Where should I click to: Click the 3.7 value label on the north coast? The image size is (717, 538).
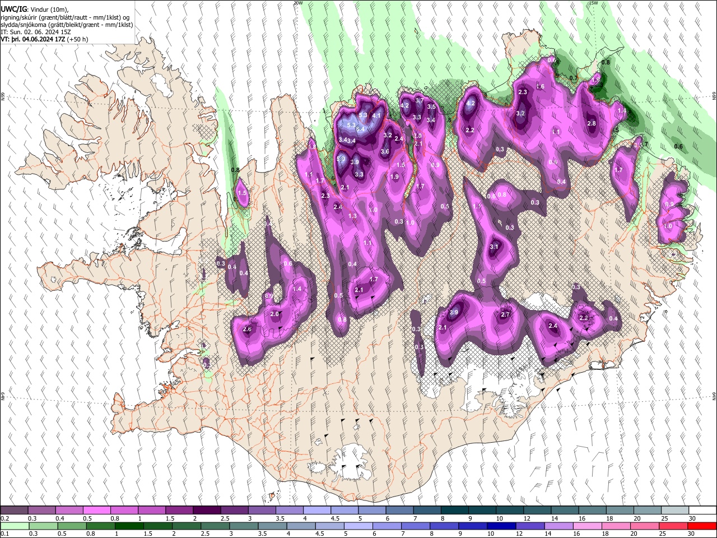[420, 100]
